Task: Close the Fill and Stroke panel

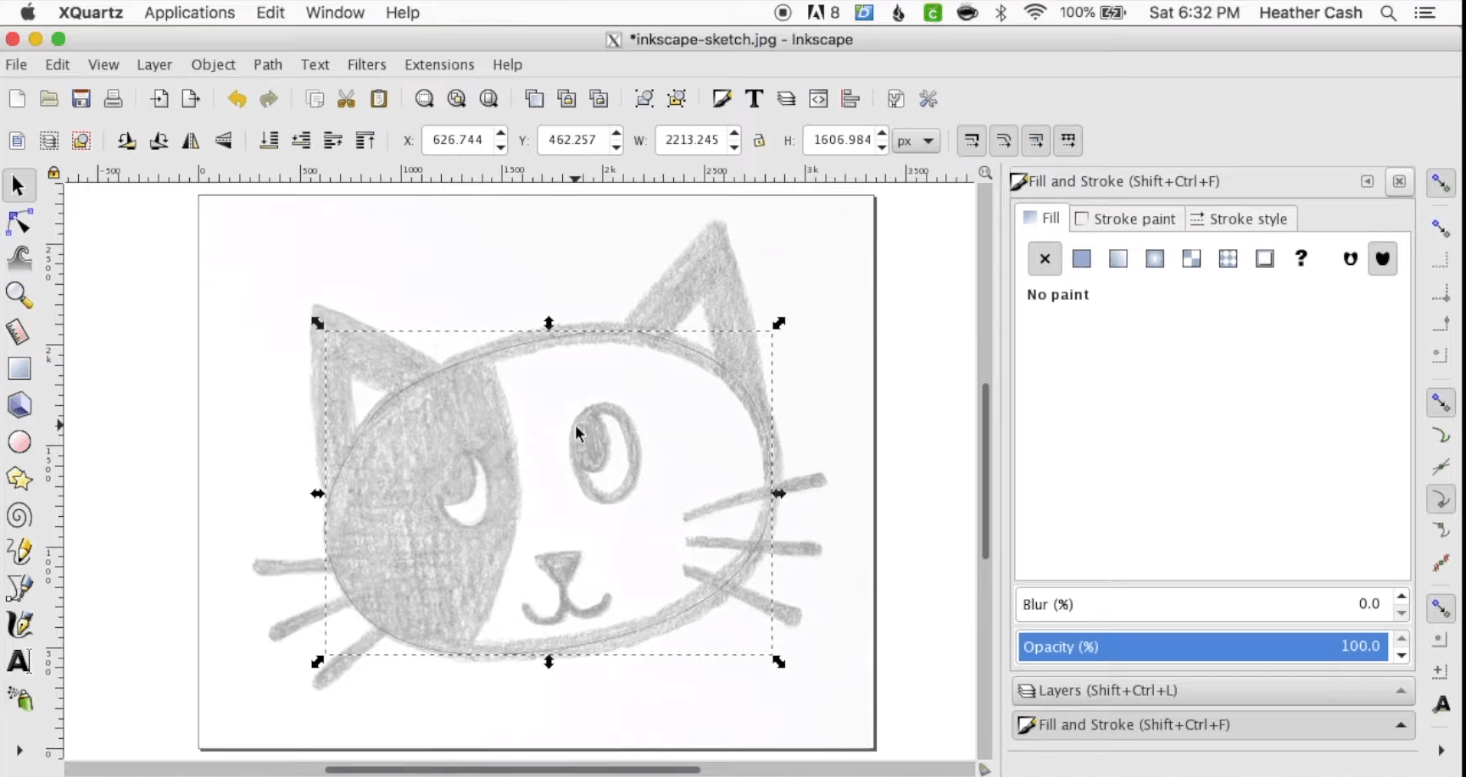Action: coord(1399,181)
